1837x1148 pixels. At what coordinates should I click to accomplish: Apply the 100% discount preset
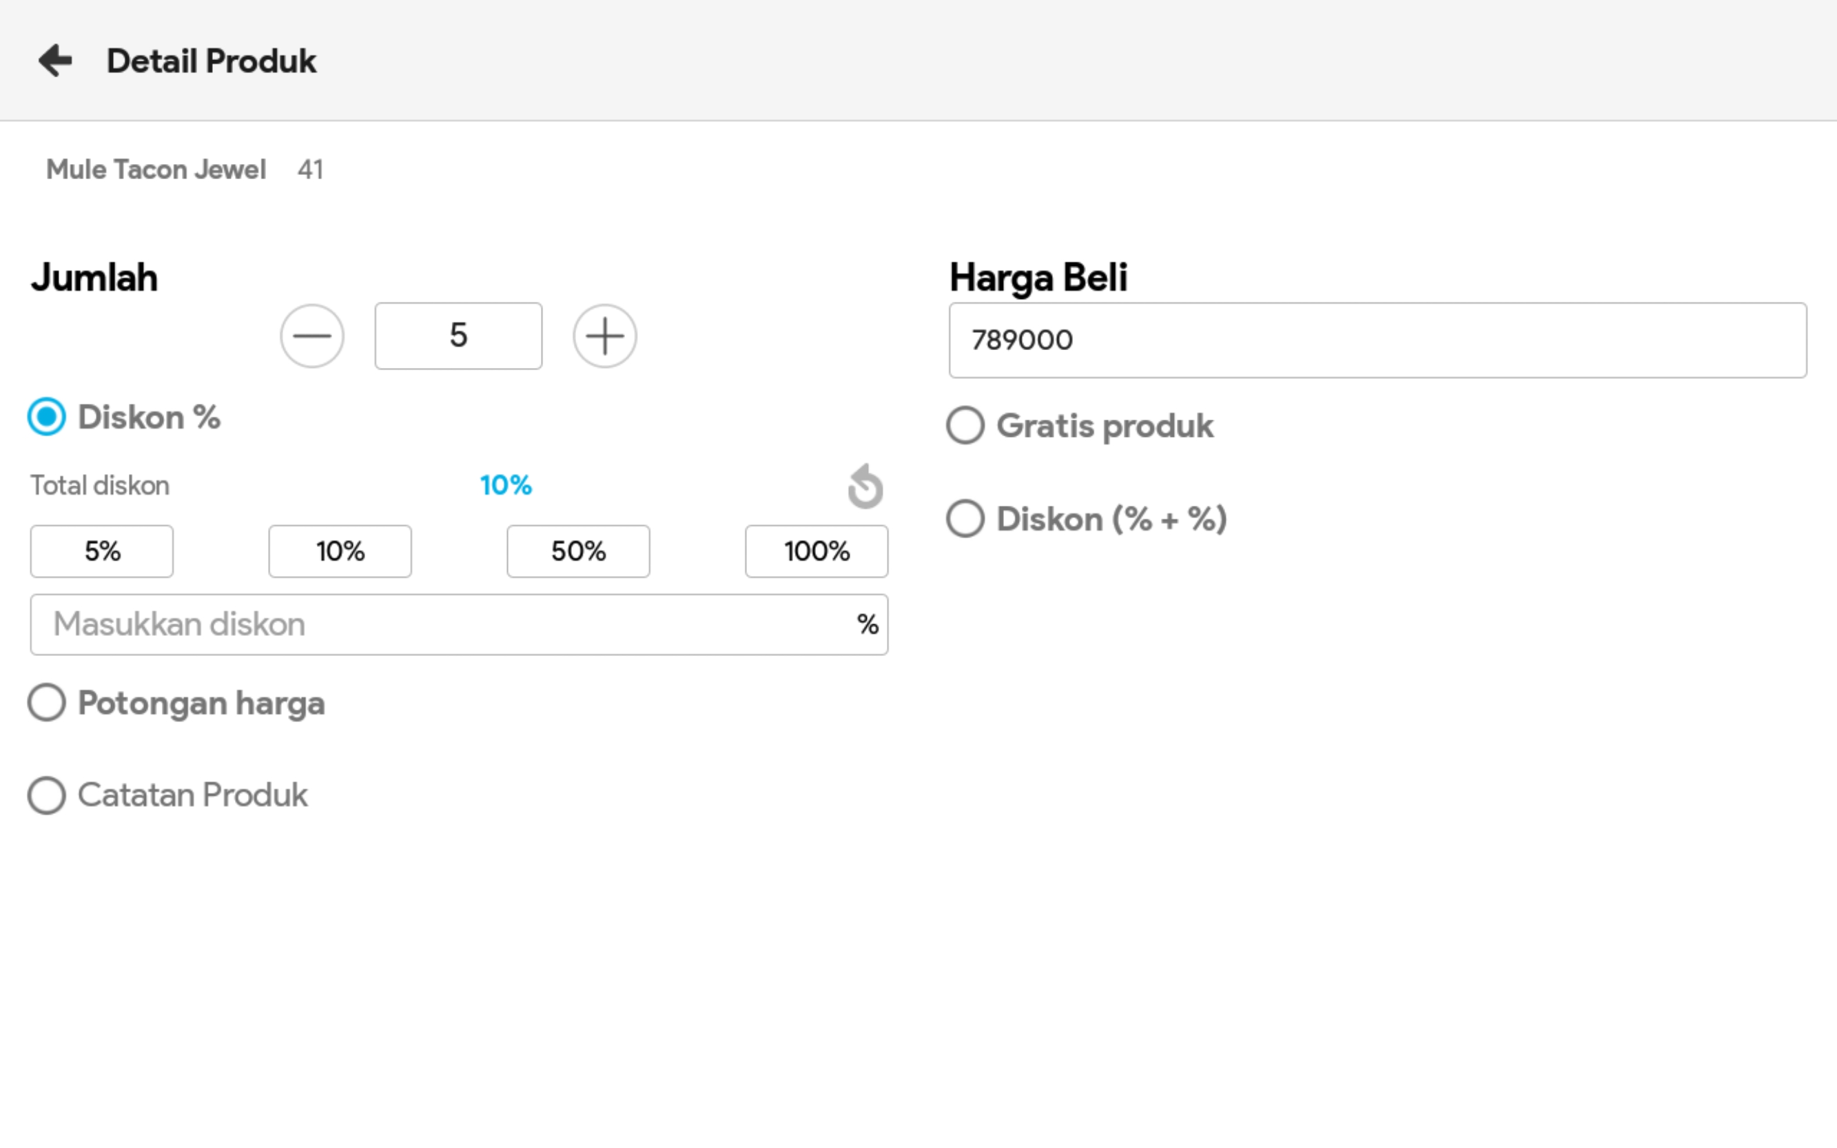(817, 551)
